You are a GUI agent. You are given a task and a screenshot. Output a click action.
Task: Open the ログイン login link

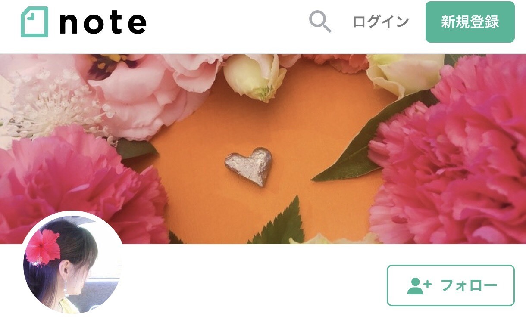pos(381,22)
